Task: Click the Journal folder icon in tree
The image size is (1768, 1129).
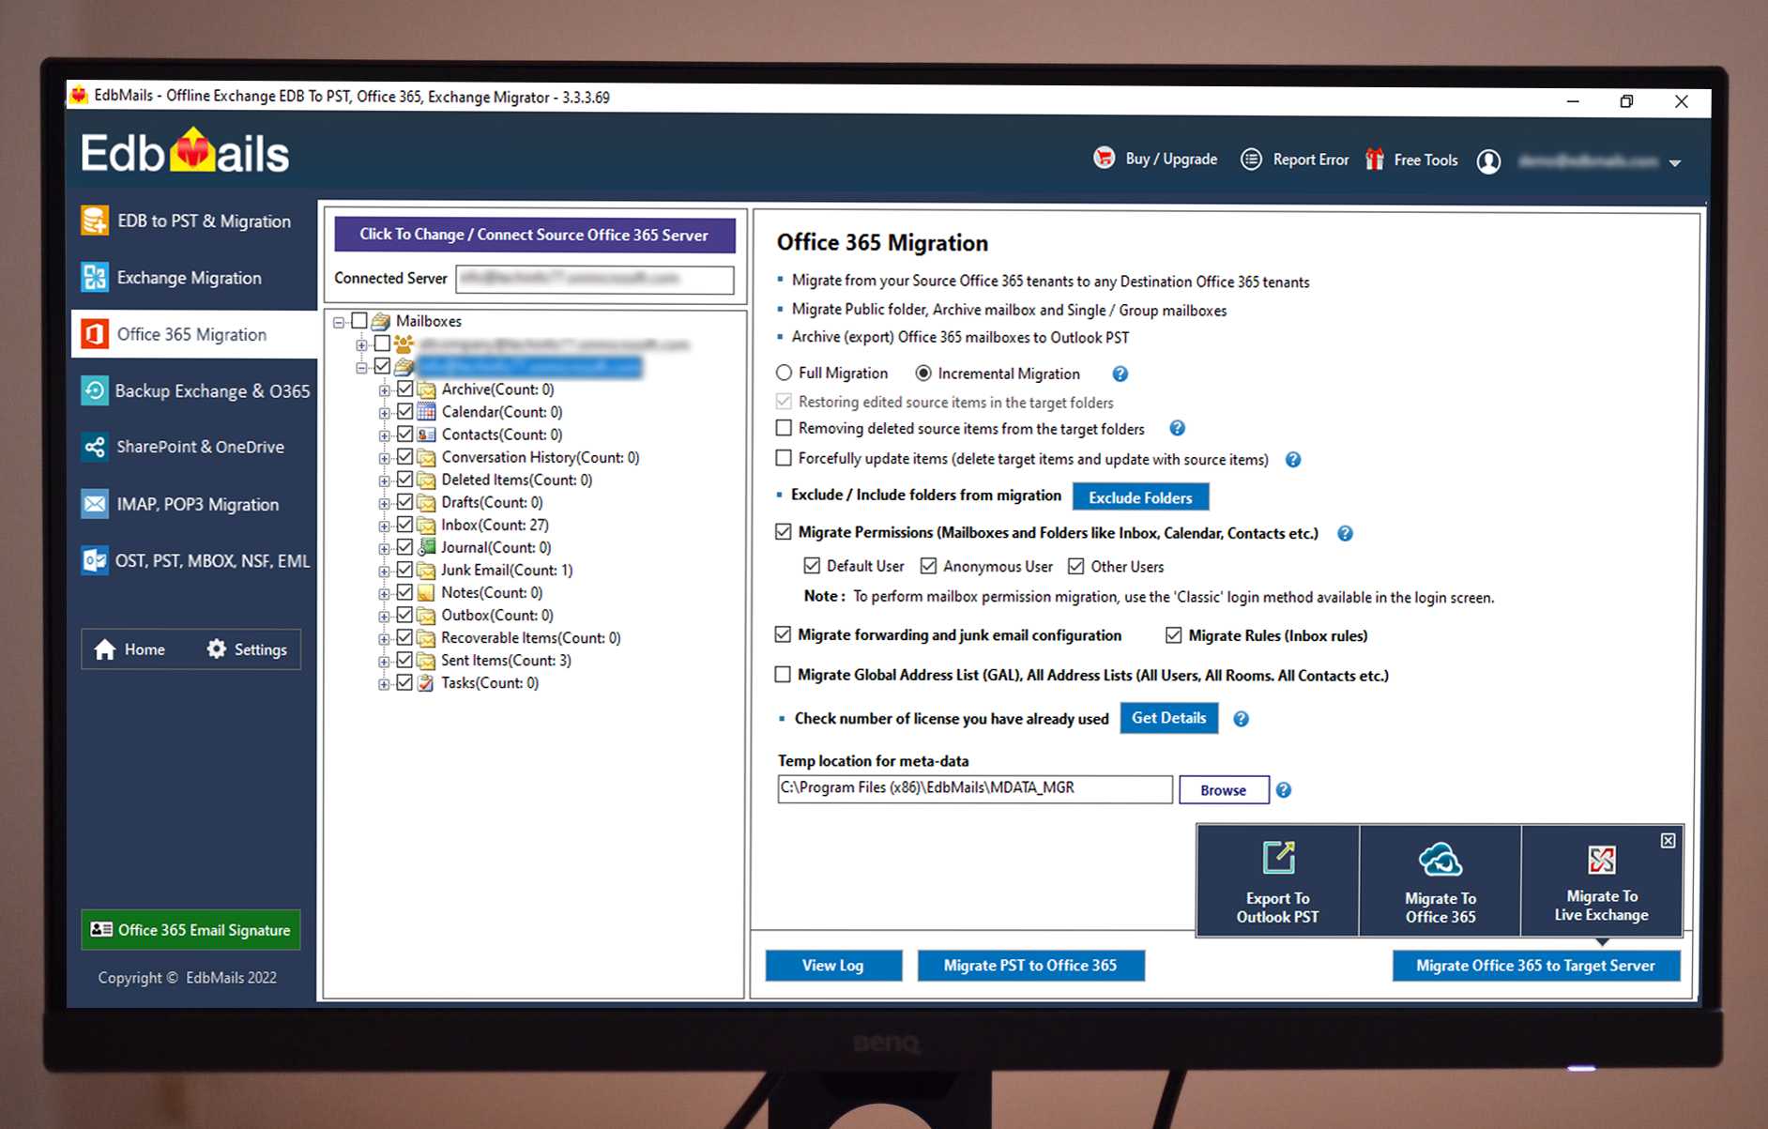Action: click(426, 547)
